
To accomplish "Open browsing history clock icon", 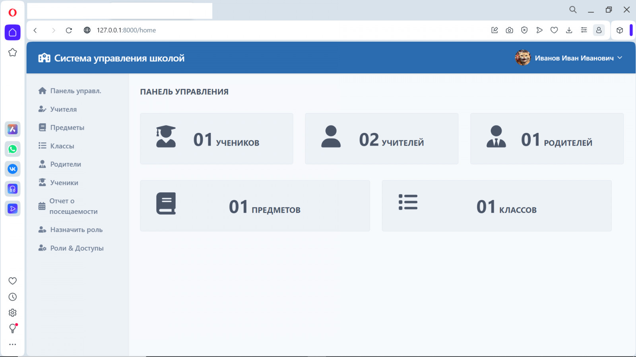I will coord(12,297).
